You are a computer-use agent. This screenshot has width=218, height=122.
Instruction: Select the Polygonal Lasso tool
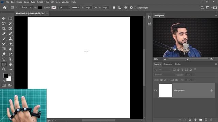(x=4, y=23)
